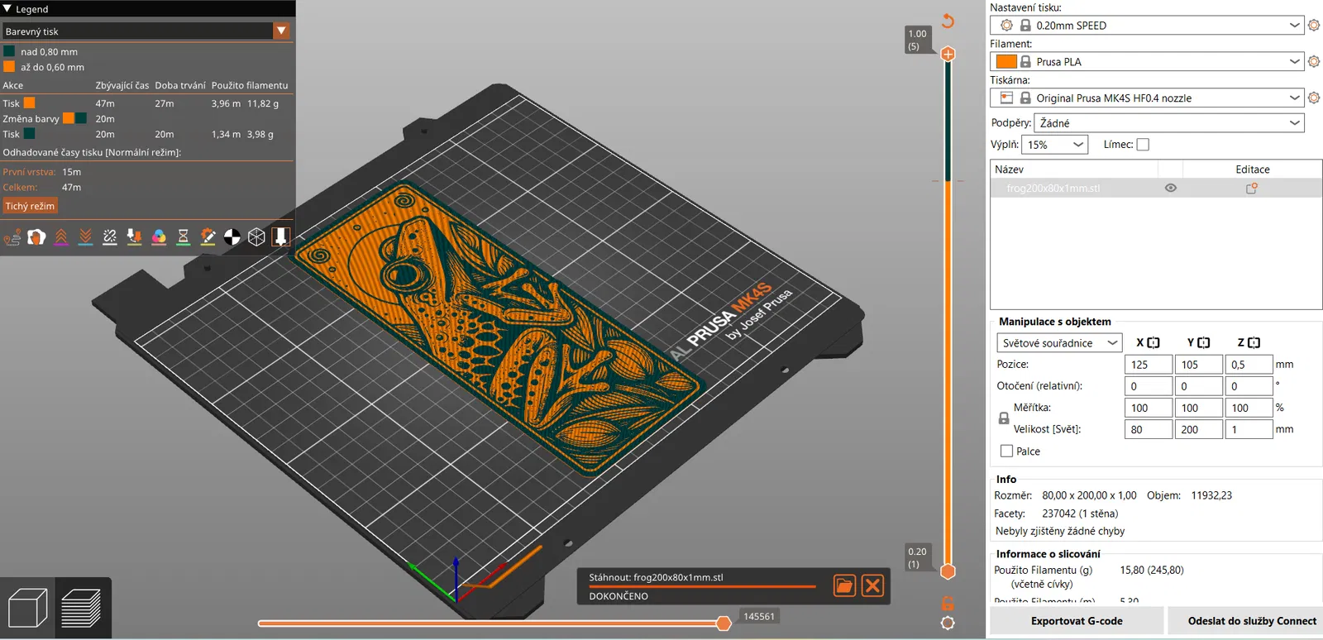Toggle print pauses hourglass icon
Image resolution: width=1323 pixels, height=640 pixels.
184,237
